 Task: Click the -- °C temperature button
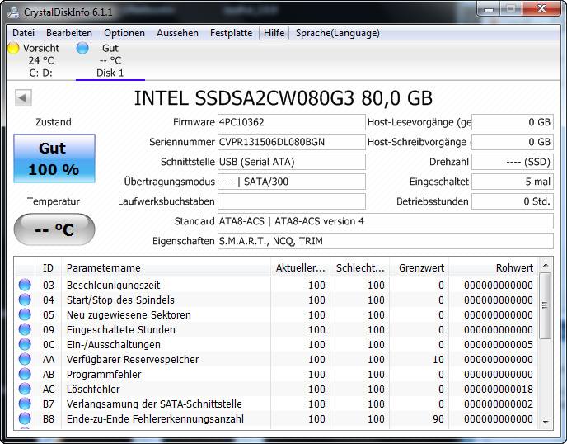tap(54, 229)
